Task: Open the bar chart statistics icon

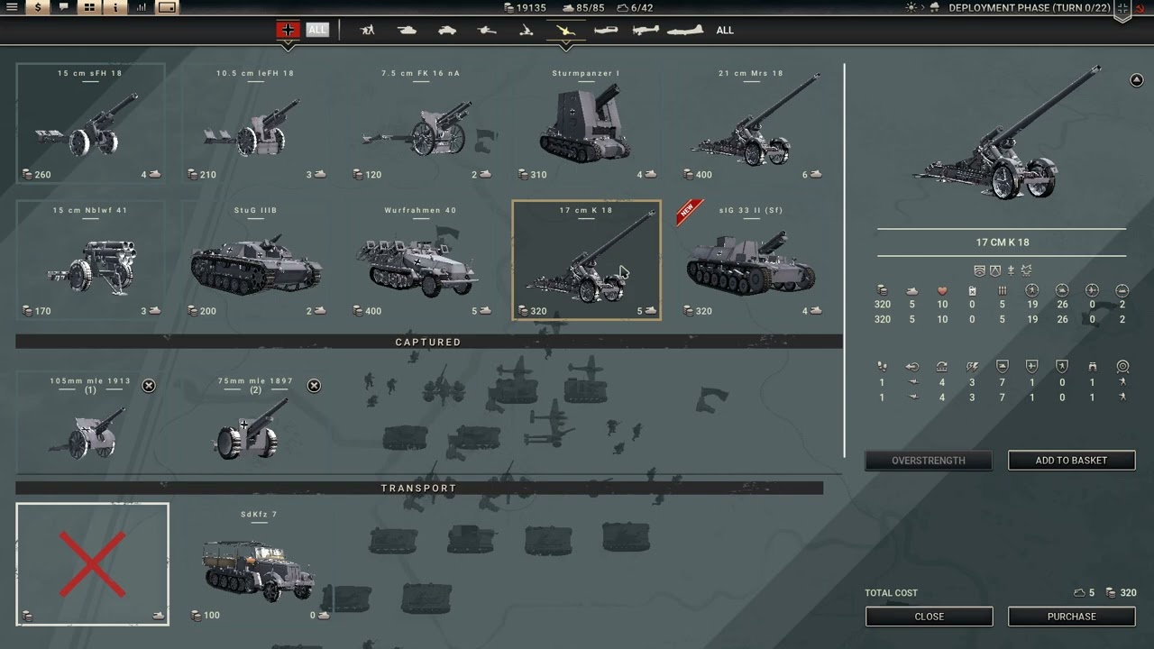Action: tap(142, 7)
